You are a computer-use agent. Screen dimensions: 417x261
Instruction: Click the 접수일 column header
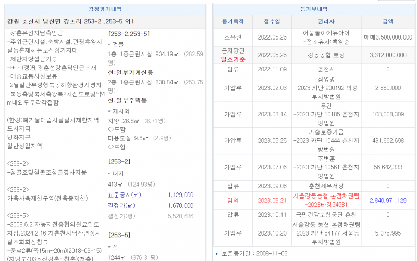point(272,22)
